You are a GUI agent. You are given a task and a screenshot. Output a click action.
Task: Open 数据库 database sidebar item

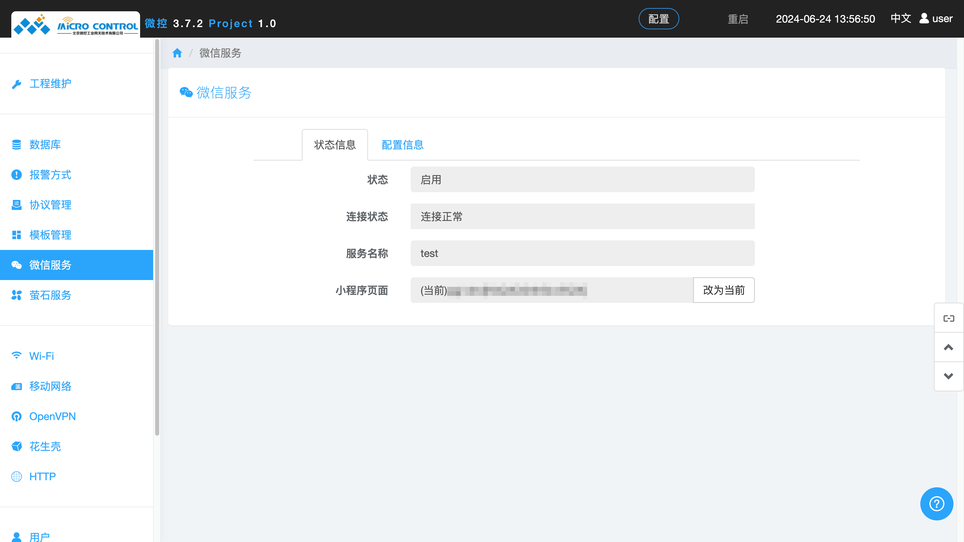[45, 144]
